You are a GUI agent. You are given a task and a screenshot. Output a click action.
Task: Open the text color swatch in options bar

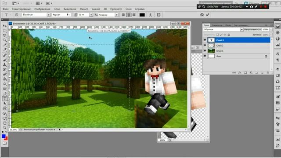tap(142, 15)
